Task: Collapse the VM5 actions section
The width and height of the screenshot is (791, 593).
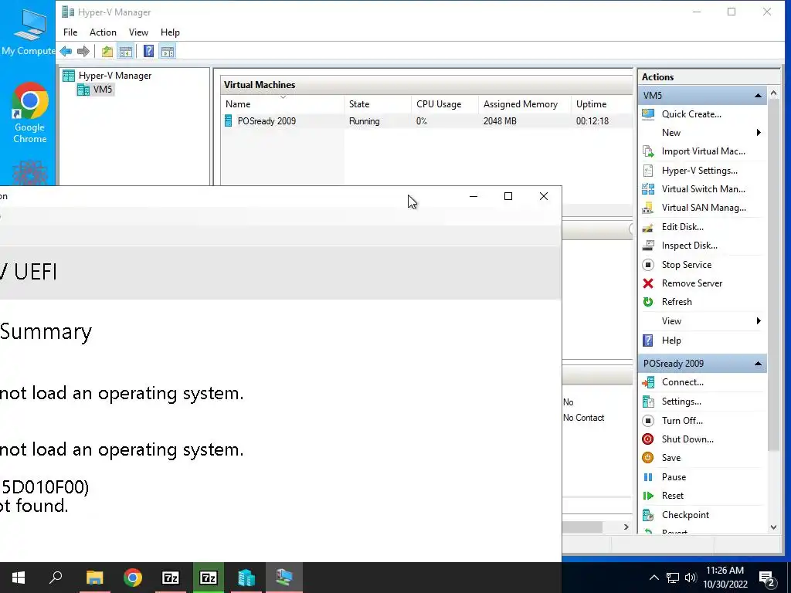Action: (x=758, y=95)
